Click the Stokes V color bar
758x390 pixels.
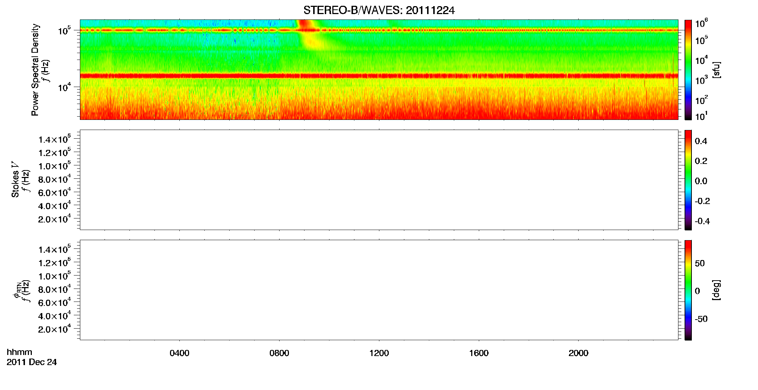click(688, 180)
